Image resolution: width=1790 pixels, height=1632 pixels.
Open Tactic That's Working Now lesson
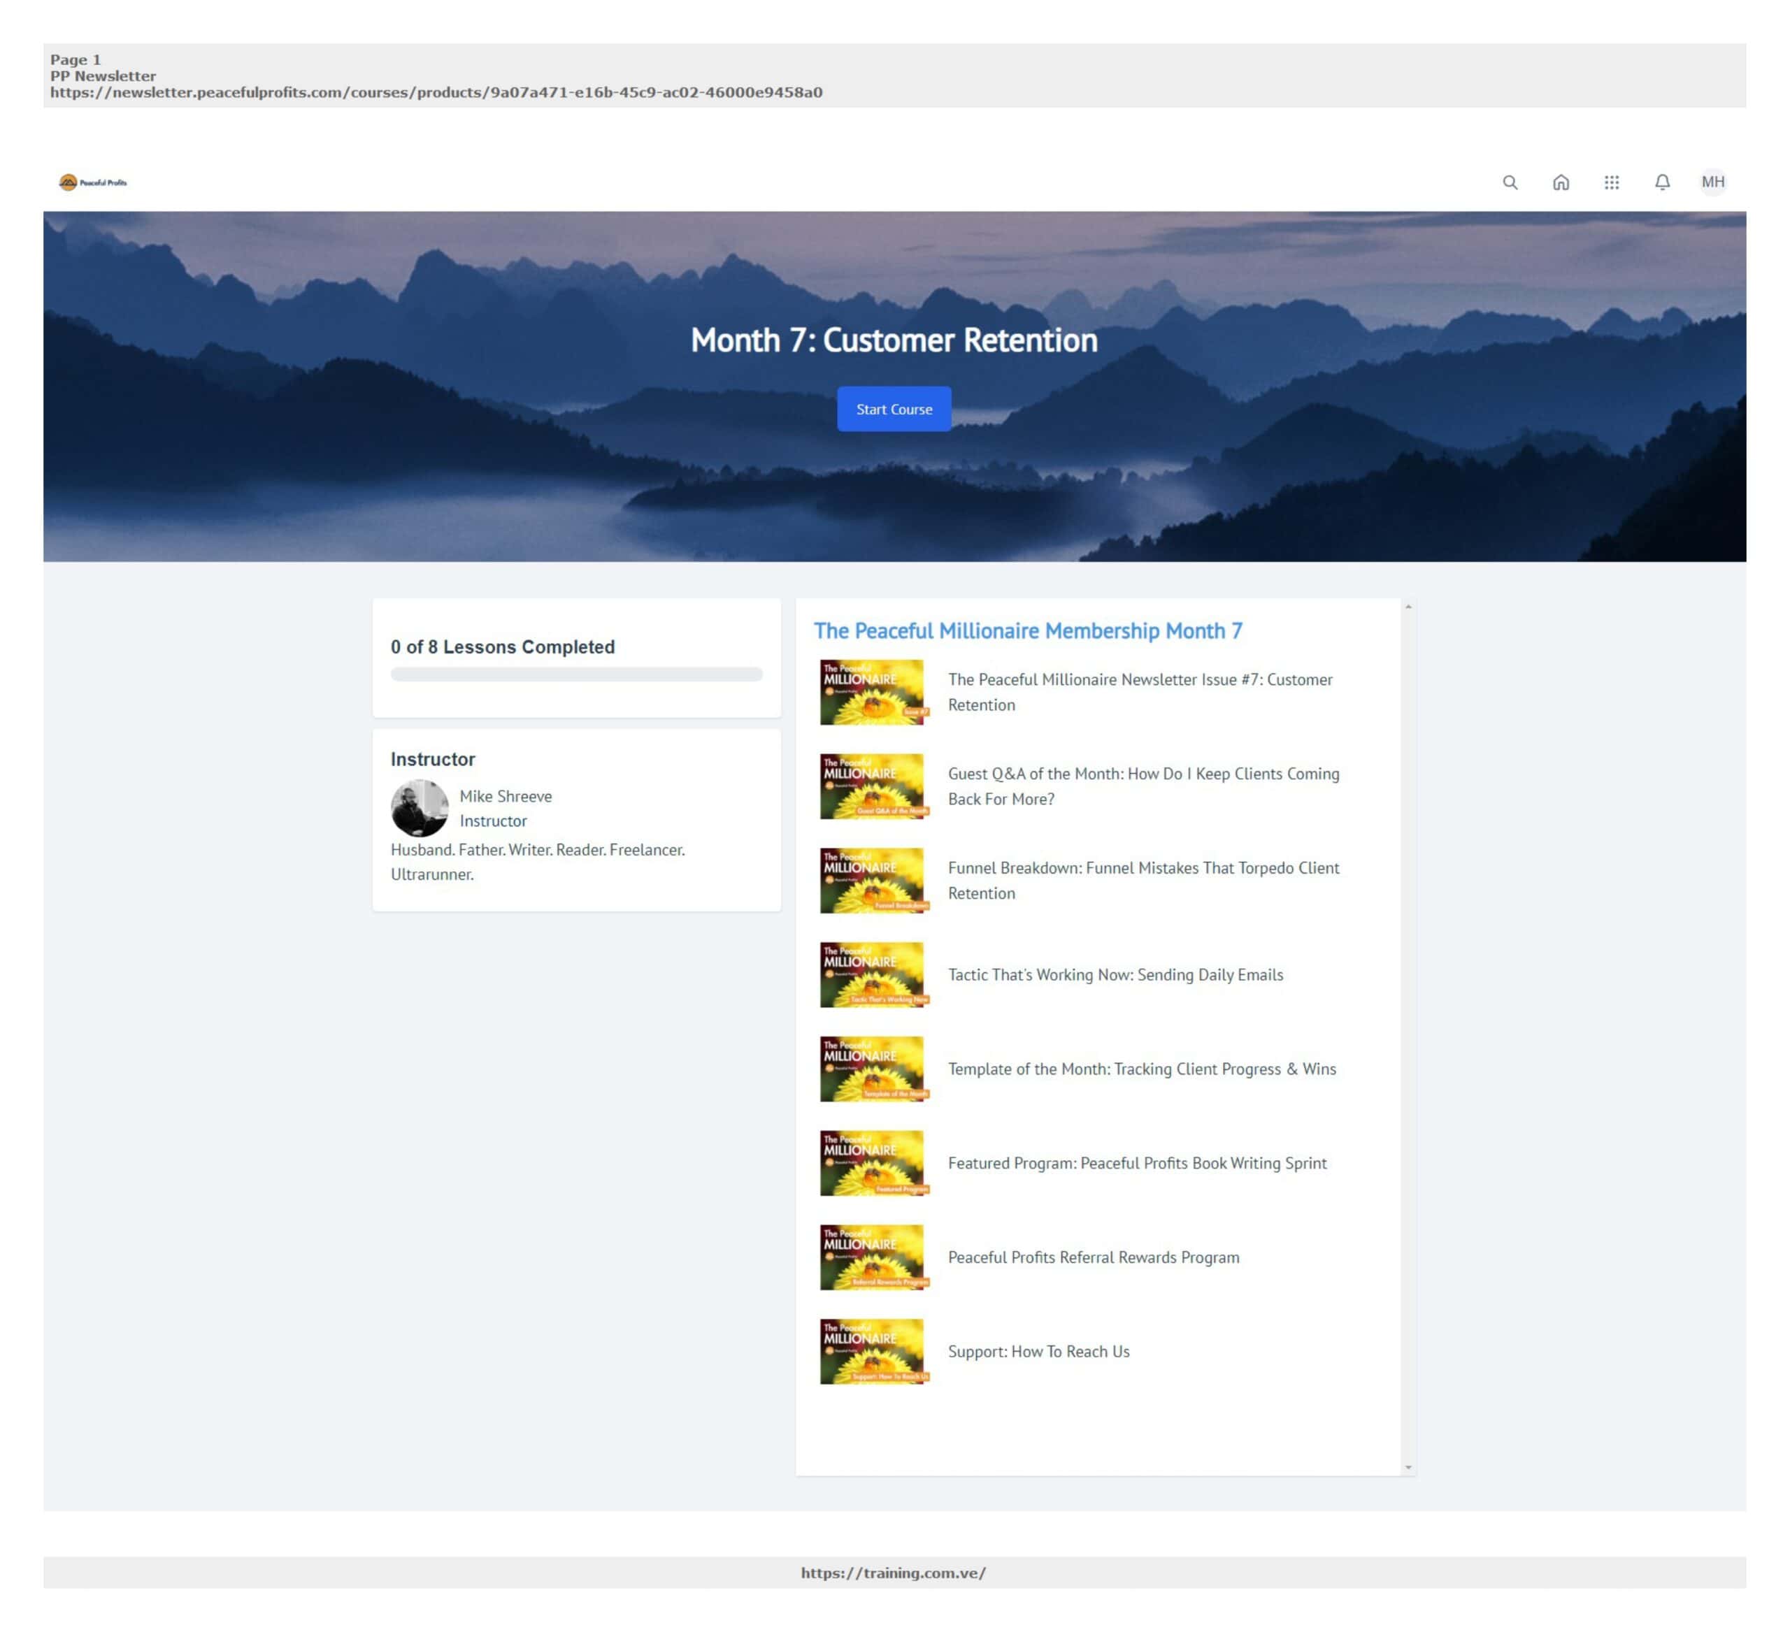coord(1115,974)
